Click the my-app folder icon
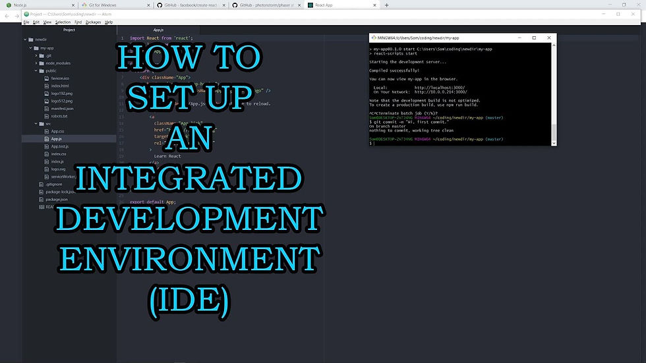Image resolution: width=646 pixels, height=363 pixels. click(36, 48)
